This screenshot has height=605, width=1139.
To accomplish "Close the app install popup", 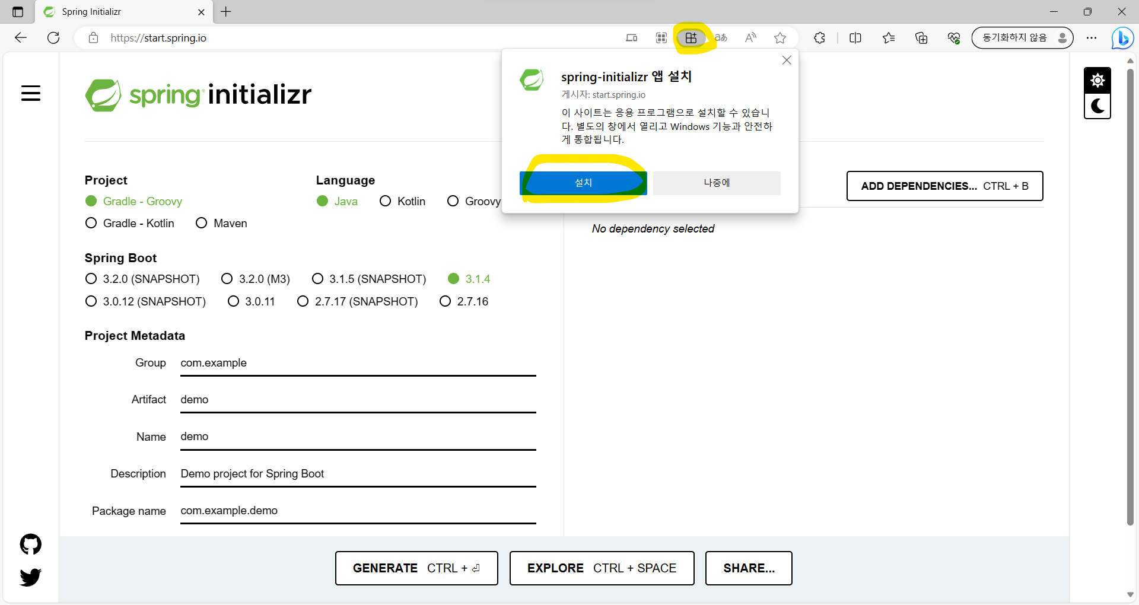I will click(x=787, y=60).
